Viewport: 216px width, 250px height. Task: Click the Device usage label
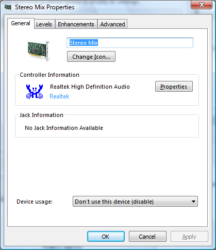tap(35, 202)
